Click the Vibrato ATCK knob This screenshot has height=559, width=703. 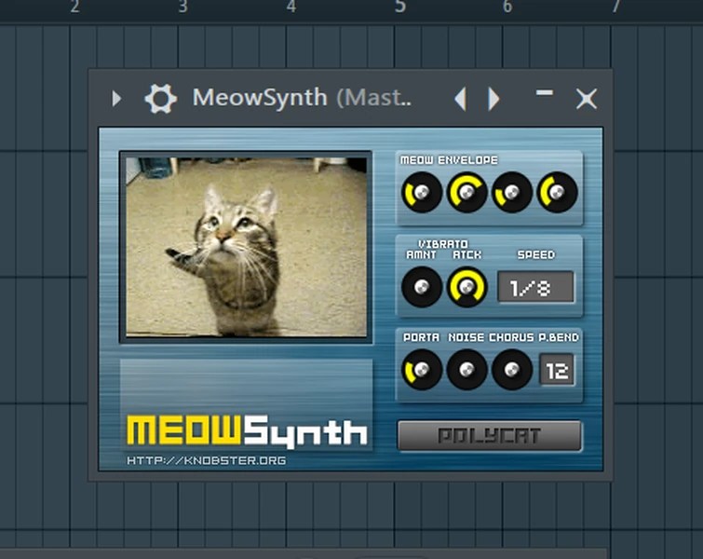click(466, 287)
